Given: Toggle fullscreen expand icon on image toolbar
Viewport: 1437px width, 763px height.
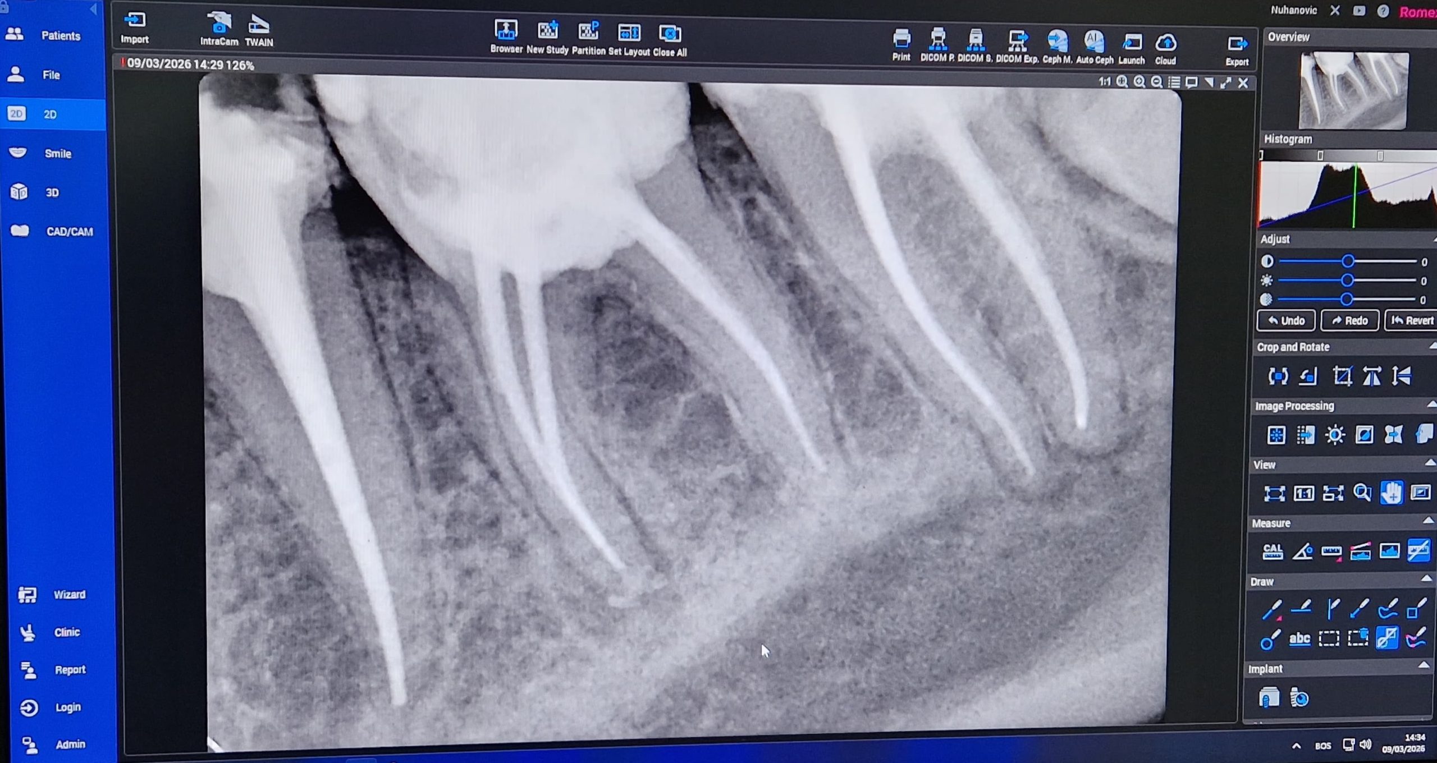Looking at the screenshot, I should point(1225,83).
